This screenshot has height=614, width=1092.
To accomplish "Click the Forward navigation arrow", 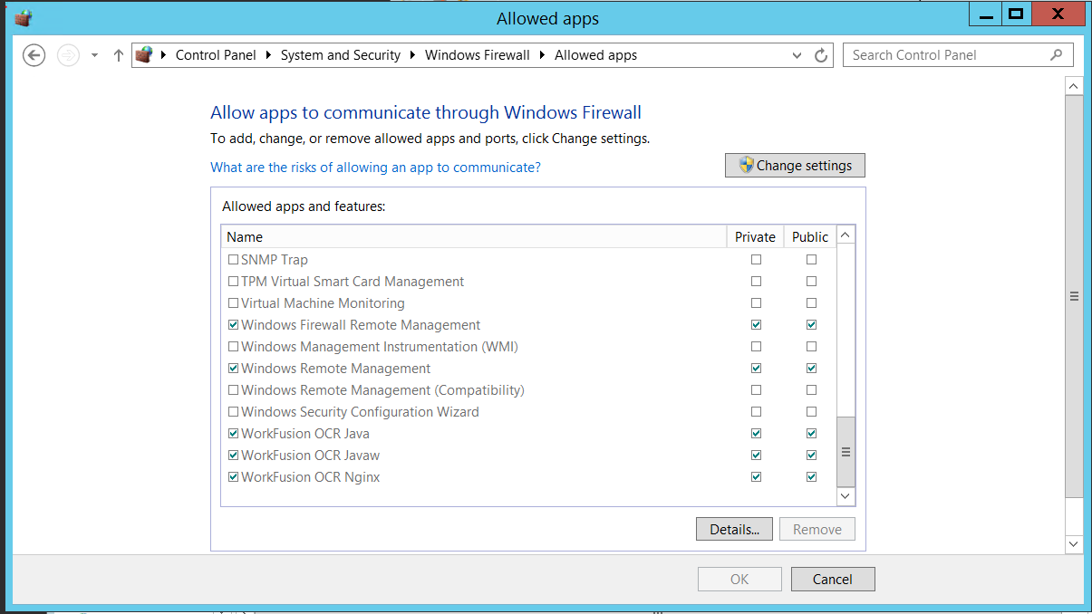I will click(x=68, y=55).
